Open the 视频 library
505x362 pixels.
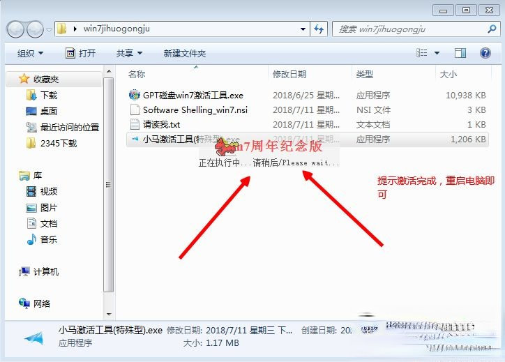pyautogui.click(x=49, y=192)
